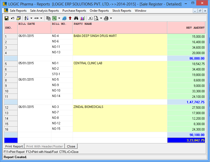Select party name BABA DEEP SINGH DRUG MART
Screen dimensions: 210x162
coord(95,36)
